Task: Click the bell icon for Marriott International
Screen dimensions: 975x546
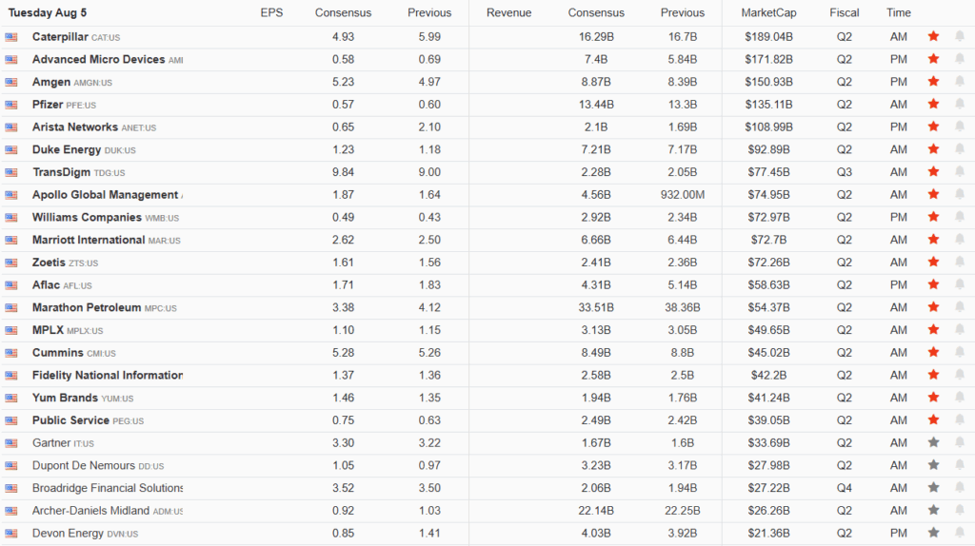Action: coord(960,240)
